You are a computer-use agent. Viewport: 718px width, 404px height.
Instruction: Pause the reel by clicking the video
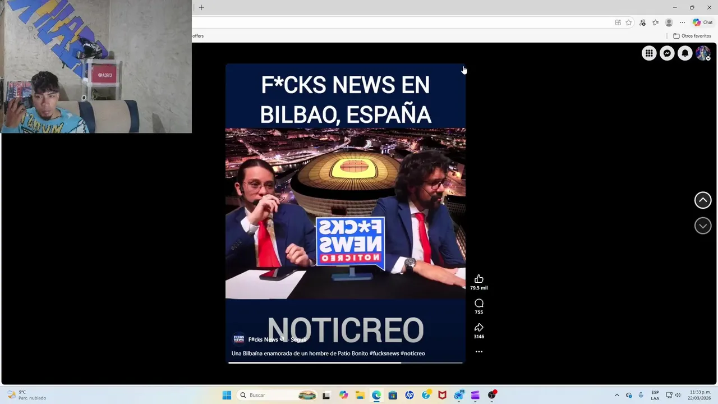346,213
